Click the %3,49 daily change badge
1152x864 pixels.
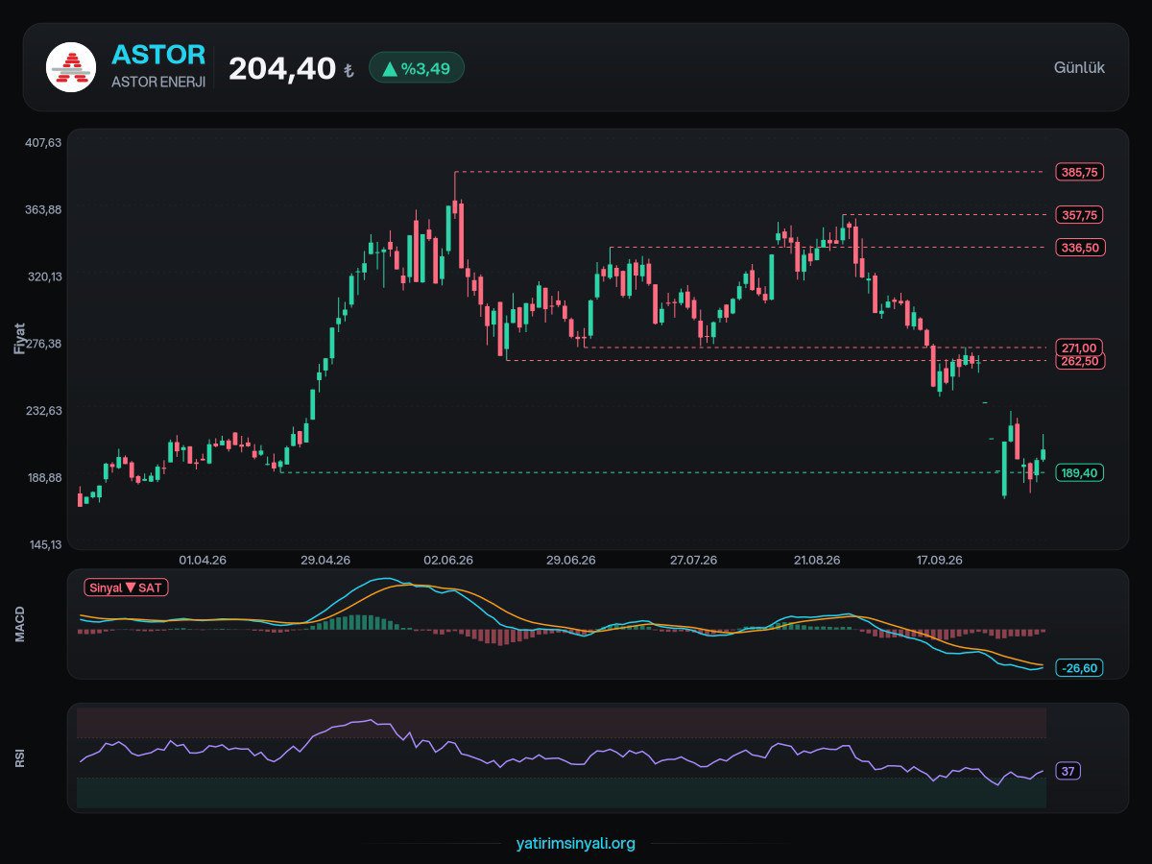coord(417,67)
